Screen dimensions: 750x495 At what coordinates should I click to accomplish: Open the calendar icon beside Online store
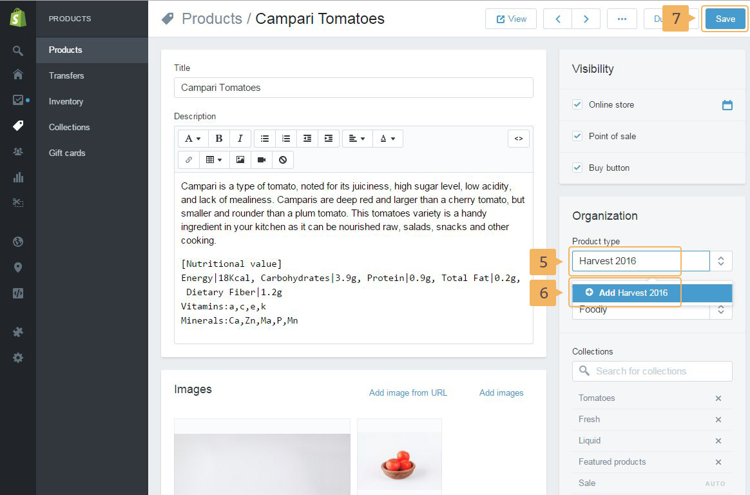pyautogui.click(x=727, y=105)
